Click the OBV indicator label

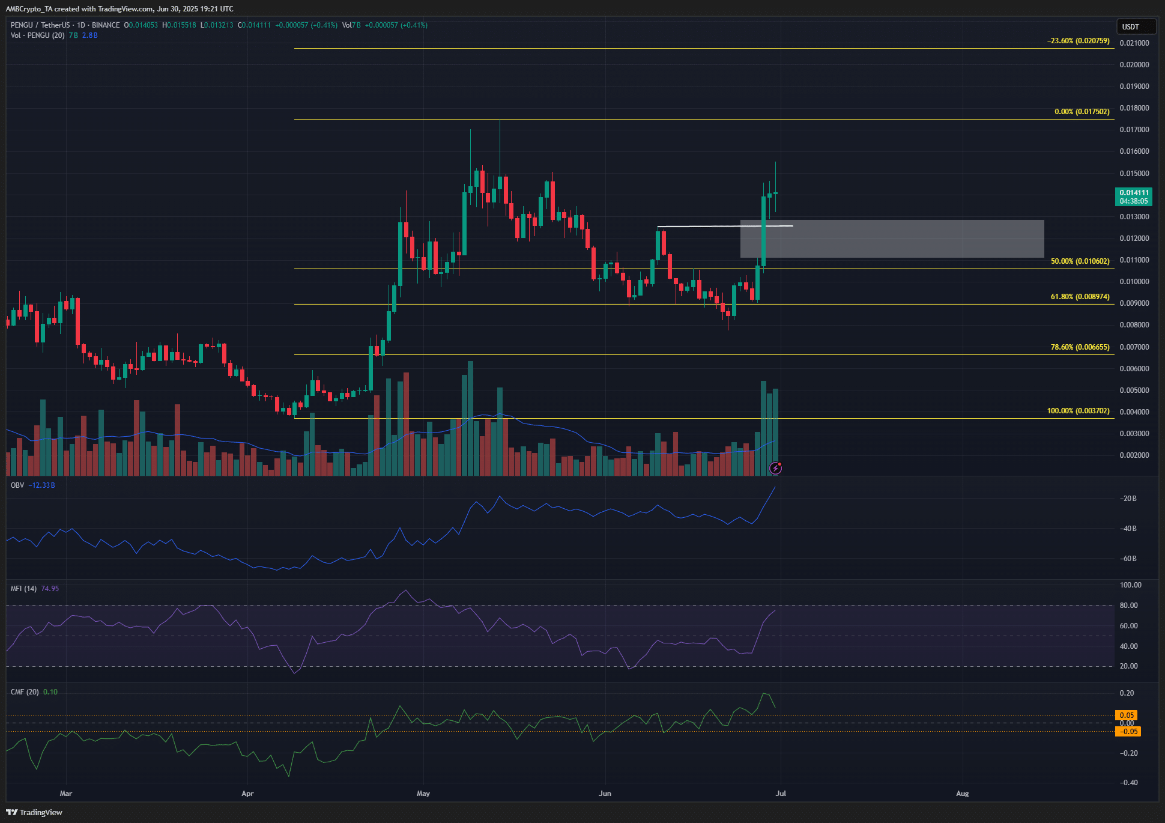click(16, 485)
